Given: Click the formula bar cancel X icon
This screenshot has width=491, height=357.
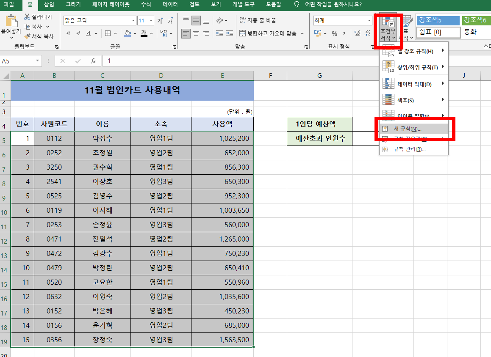Looking at the screenshot, I should 63,61.
